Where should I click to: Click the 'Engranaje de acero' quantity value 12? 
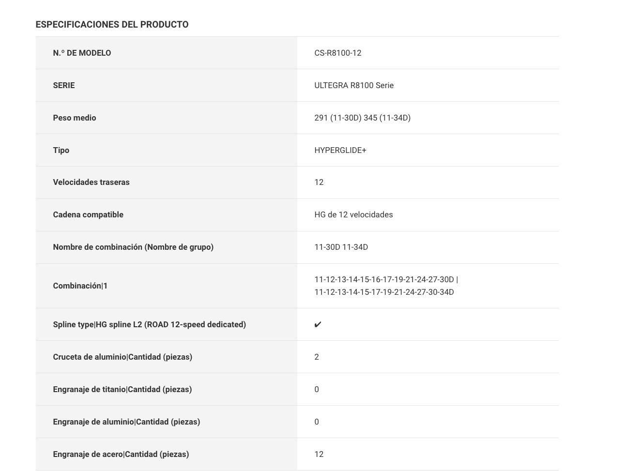pos(319,455)
